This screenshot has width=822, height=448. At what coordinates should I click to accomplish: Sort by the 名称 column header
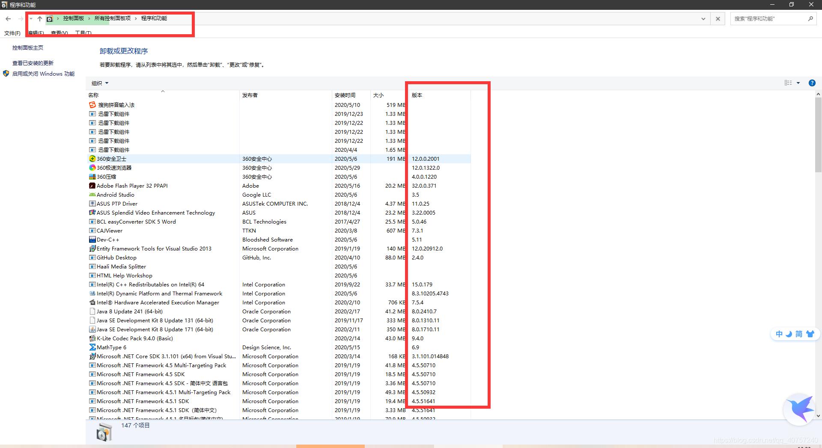163,95
